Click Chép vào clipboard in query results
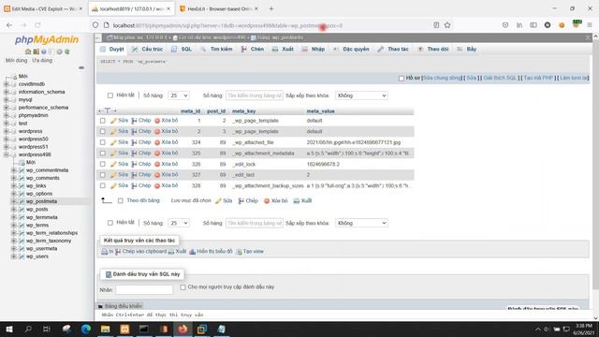The width and height of the screenshot is (599, 337). (141, 252)
